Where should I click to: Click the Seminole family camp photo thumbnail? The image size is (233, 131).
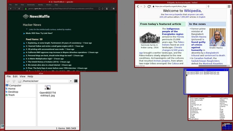(150, 36)
